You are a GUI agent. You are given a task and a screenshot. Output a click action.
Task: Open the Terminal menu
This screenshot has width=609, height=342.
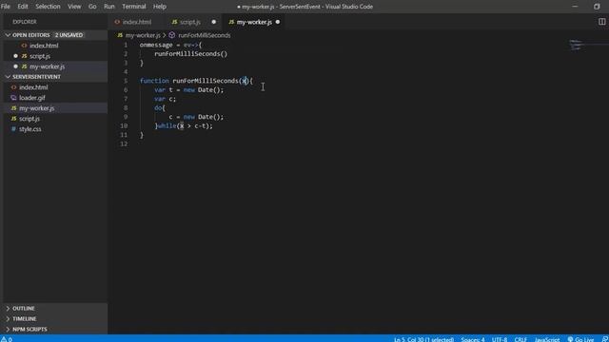pos(134,7)
